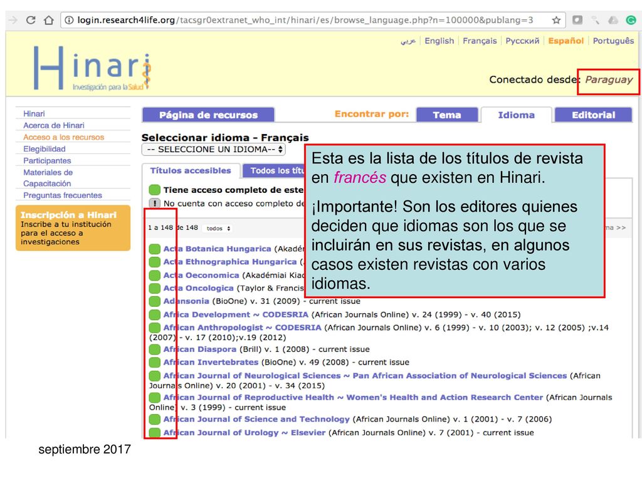Image resolution: width=642 pixels, height=481 pixels.
Task: Click the exclamation no-full-access legend icon
Action: click(x=155, y=204)
